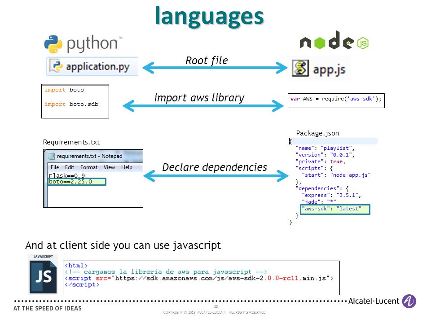Click 'And at client side' sentence

pyautogui.click(x=123, y=245)
